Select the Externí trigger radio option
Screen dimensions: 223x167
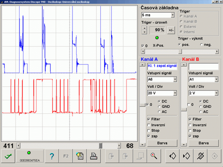click(x=181, y=27)
